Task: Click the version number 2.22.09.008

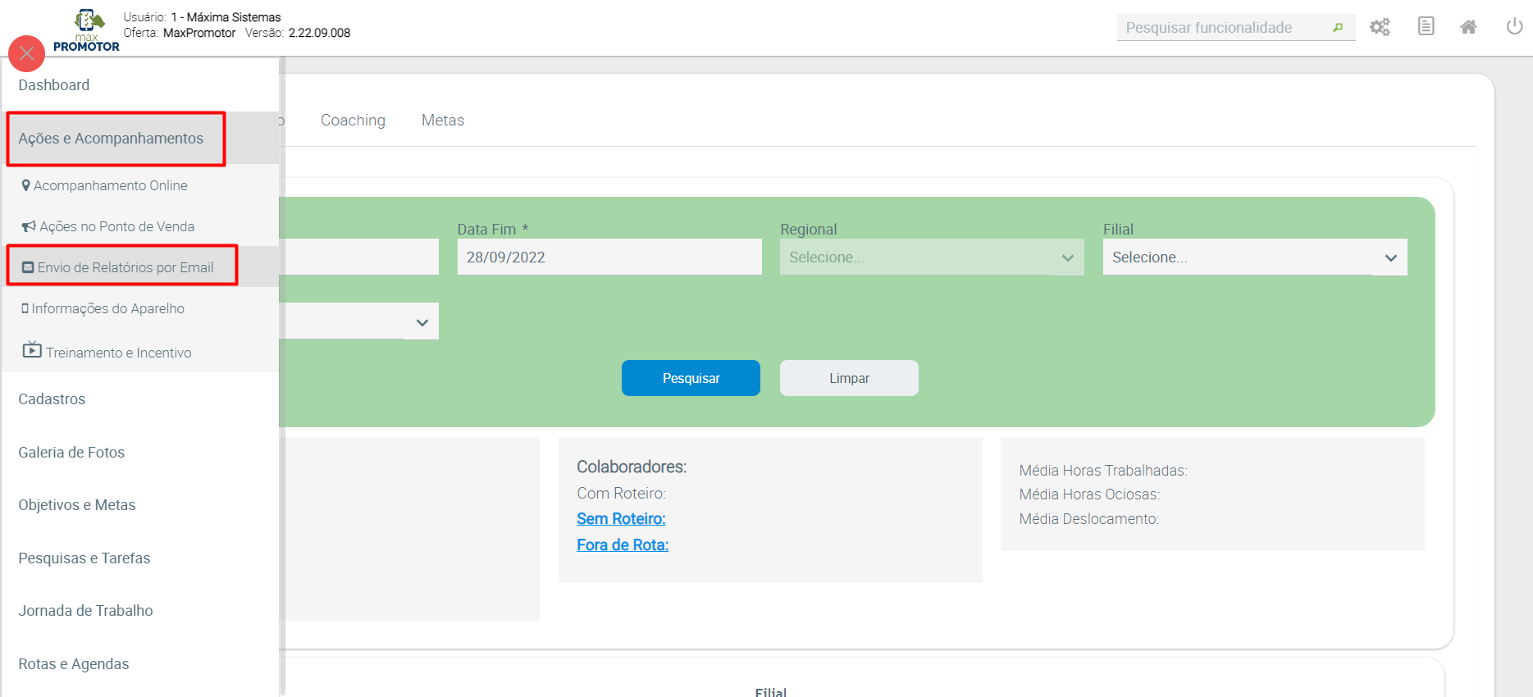Action: 319,33
